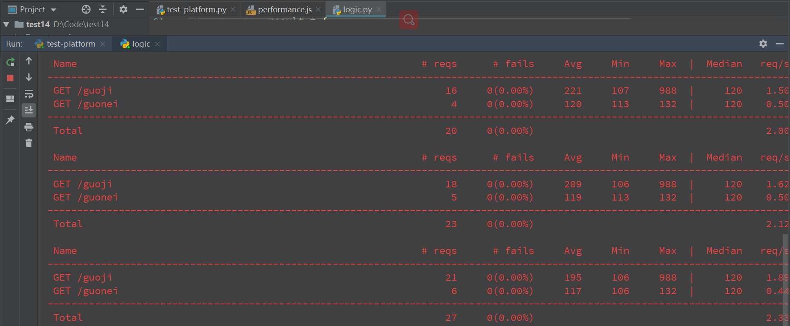790x326 pixels.
Task: Close the test-platform run tab
Action: point(103,44)
